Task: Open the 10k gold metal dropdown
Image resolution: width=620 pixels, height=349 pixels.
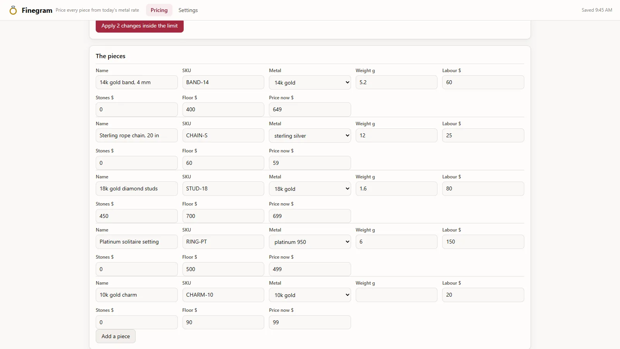Action: pos(310,295)
